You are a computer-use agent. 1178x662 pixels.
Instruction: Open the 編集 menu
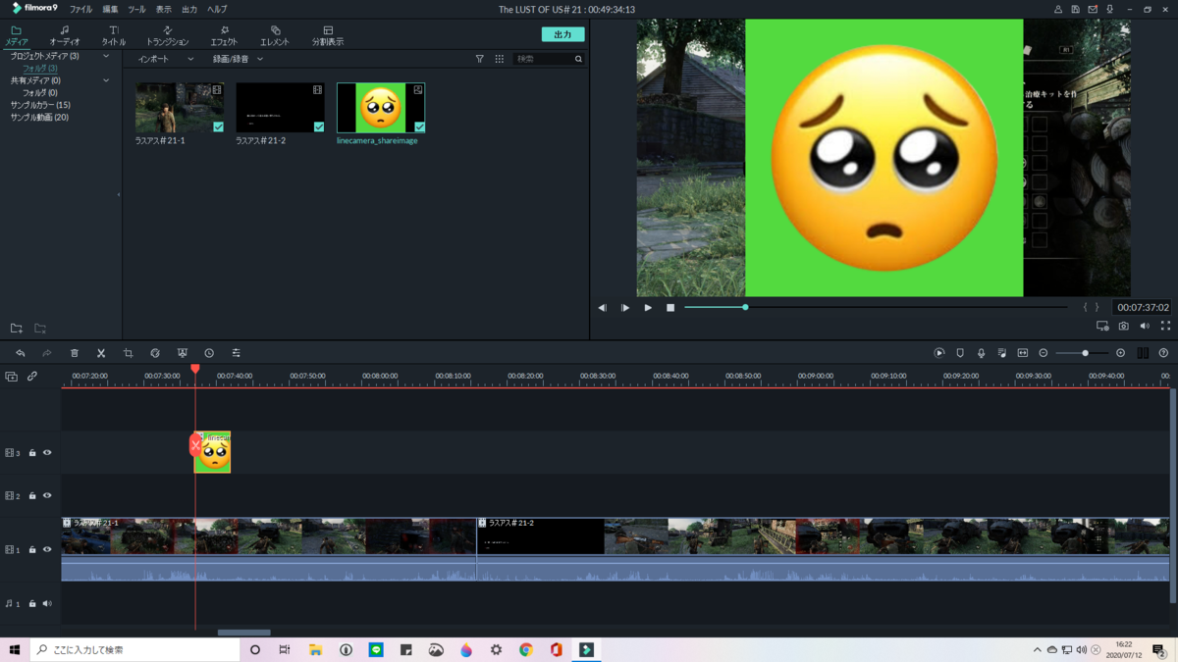point(110,9)
